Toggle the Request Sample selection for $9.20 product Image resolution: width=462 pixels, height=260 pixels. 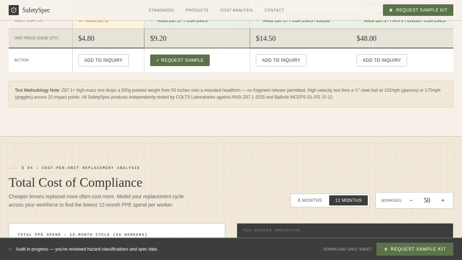[x=180, y=60]
